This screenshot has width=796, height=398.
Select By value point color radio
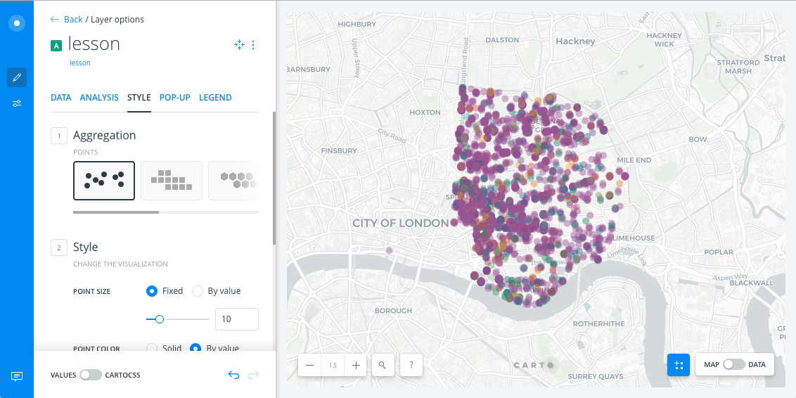click(x=195, y=348)
